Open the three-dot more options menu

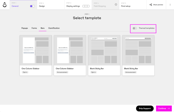click(170, 5)
